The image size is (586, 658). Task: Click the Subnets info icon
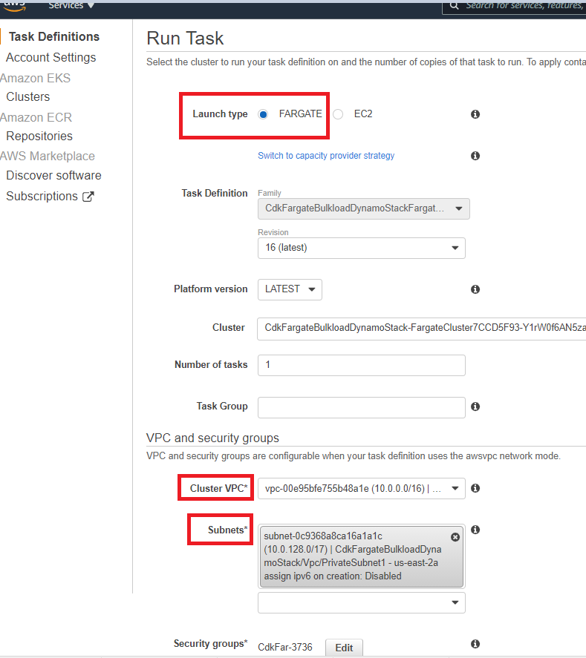pos(475,530)
